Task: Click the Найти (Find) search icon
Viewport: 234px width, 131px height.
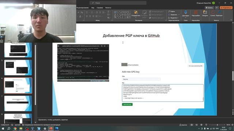Action: (169, 11)
